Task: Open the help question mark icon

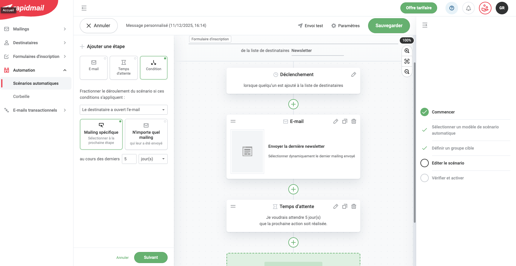Action: [451, 8]
